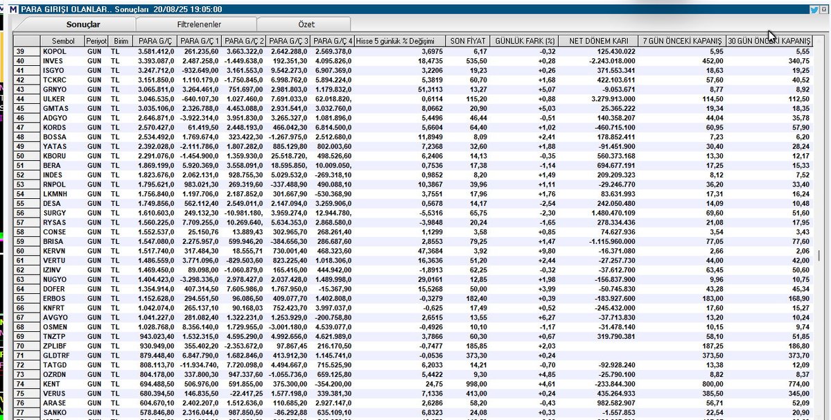The height and width of the screenshot is (420, 831).
Task: Click the KBORU symbol cell
Action: click(x=62, y=156)
